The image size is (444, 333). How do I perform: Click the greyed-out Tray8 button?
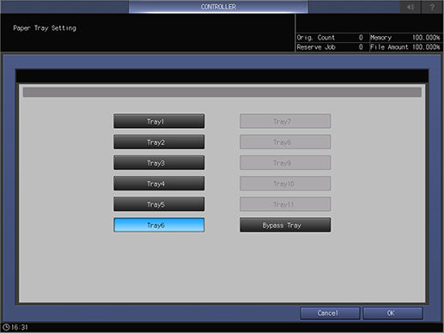pos(285,142)
